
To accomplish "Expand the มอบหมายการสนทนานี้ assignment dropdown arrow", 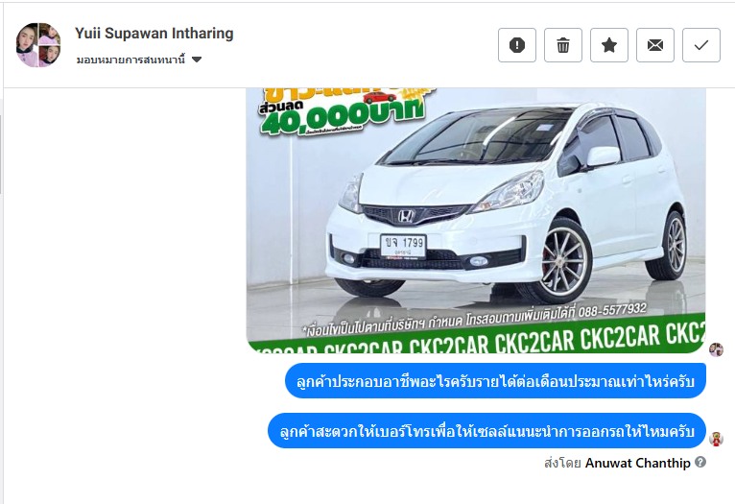I will 197,60.
